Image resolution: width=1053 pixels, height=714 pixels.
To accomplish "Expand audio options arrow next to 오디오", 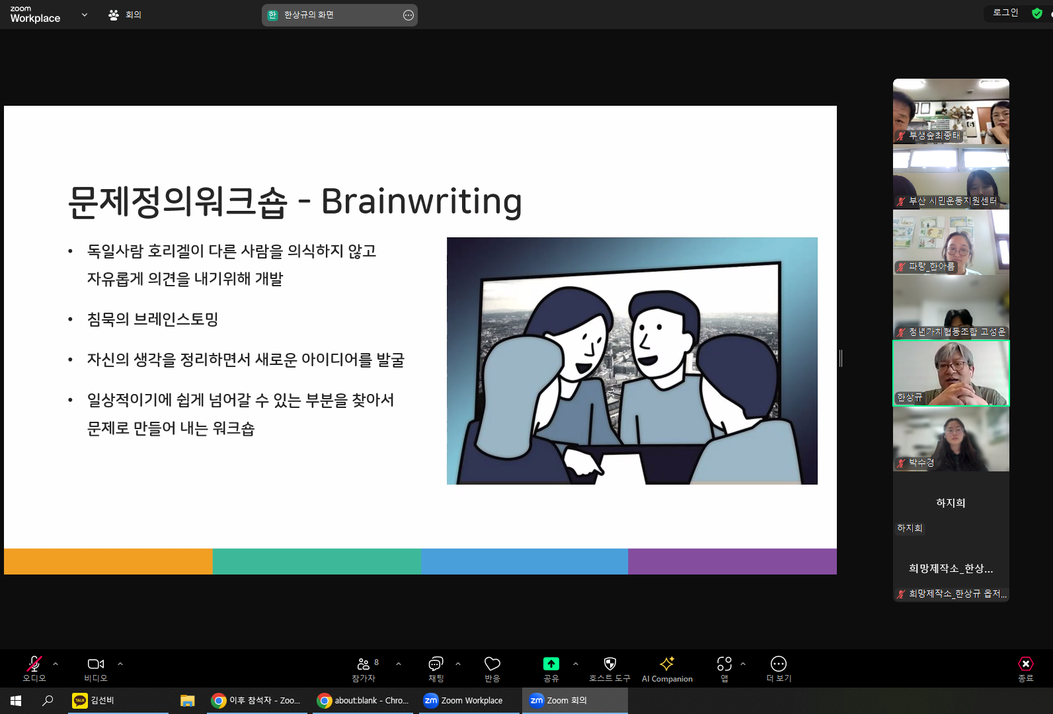I will 56,664.
